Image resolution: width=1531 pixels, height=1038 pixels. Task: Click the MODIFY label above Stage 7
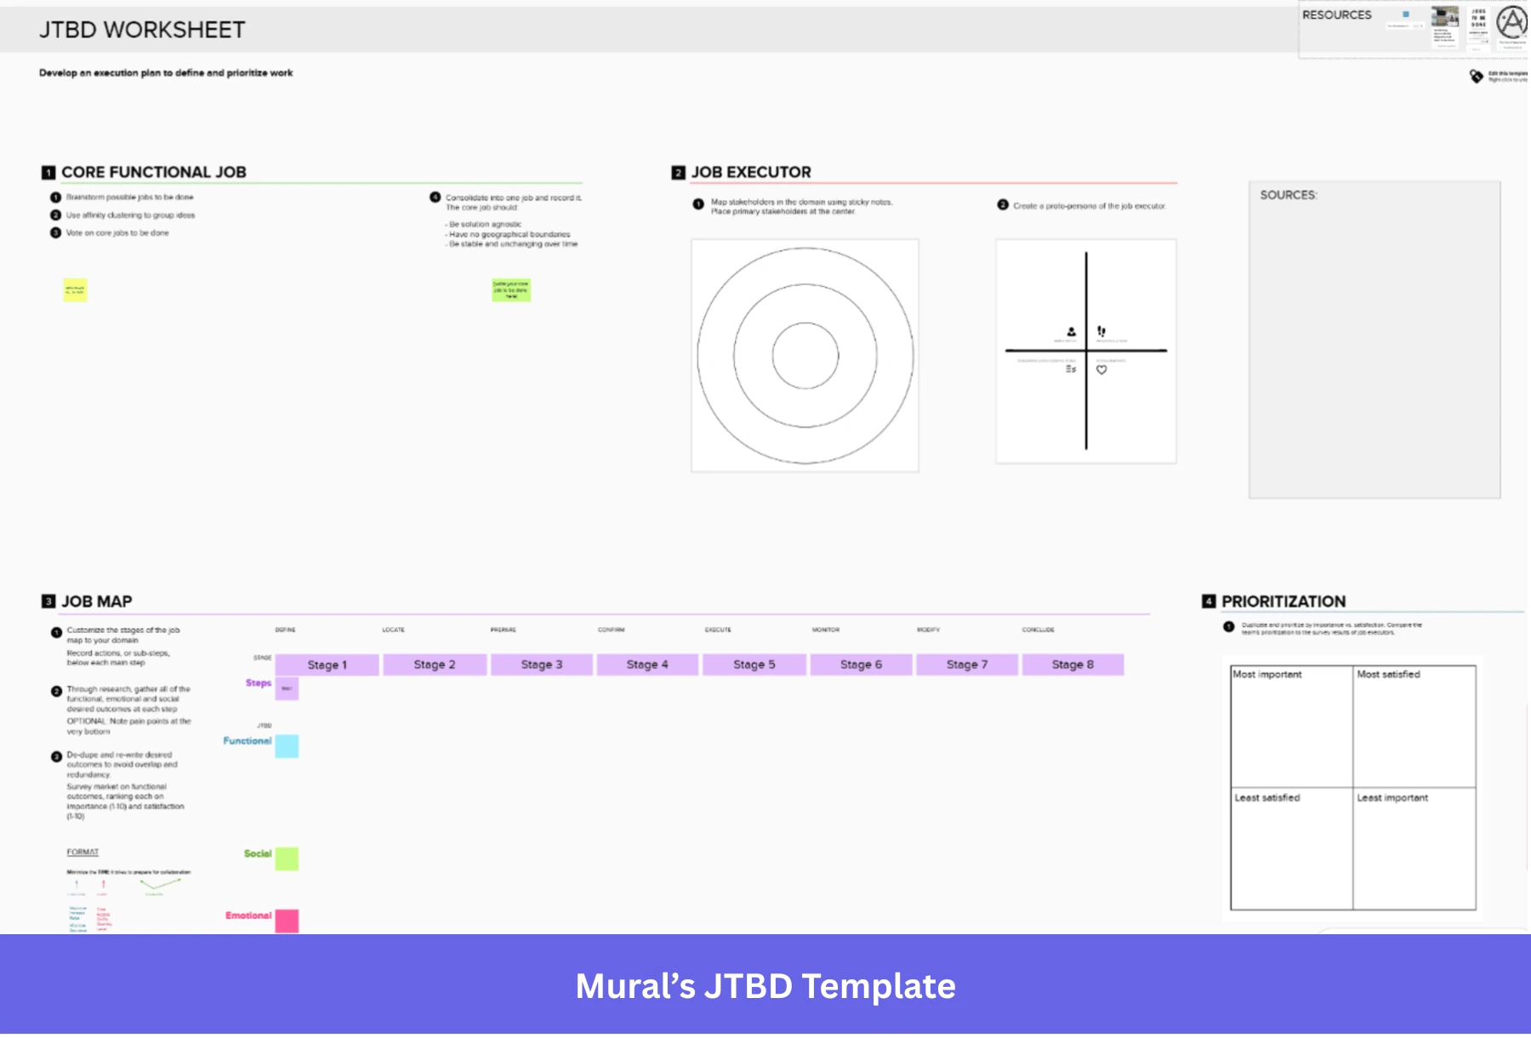[x=929, y=630]
